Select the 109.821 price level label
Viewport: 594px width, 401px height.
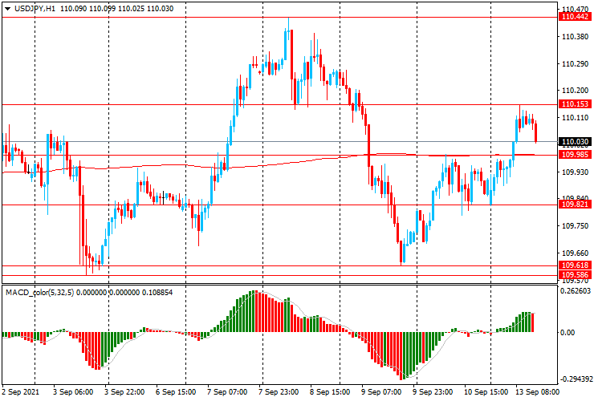coord(575,205)
